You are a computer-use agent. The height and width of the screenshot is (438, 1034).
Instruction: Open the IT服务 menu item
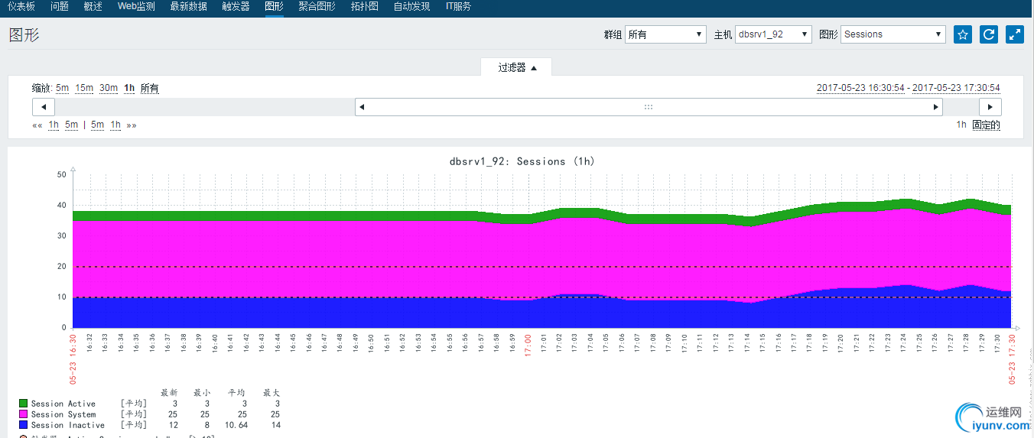[x=458, y=7]
